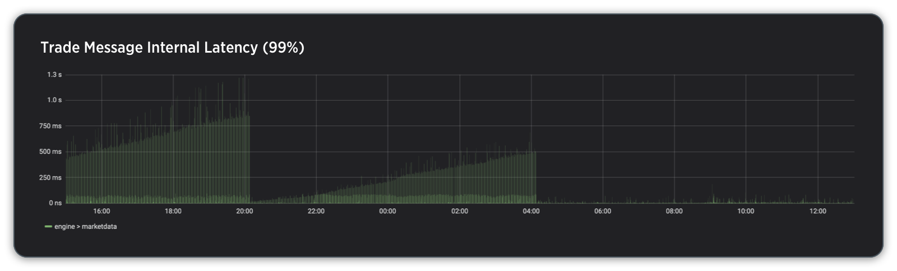This screenshot has height=271, width=897.
Task: Click the 16:00 time axis label
Action: (101, 212)
